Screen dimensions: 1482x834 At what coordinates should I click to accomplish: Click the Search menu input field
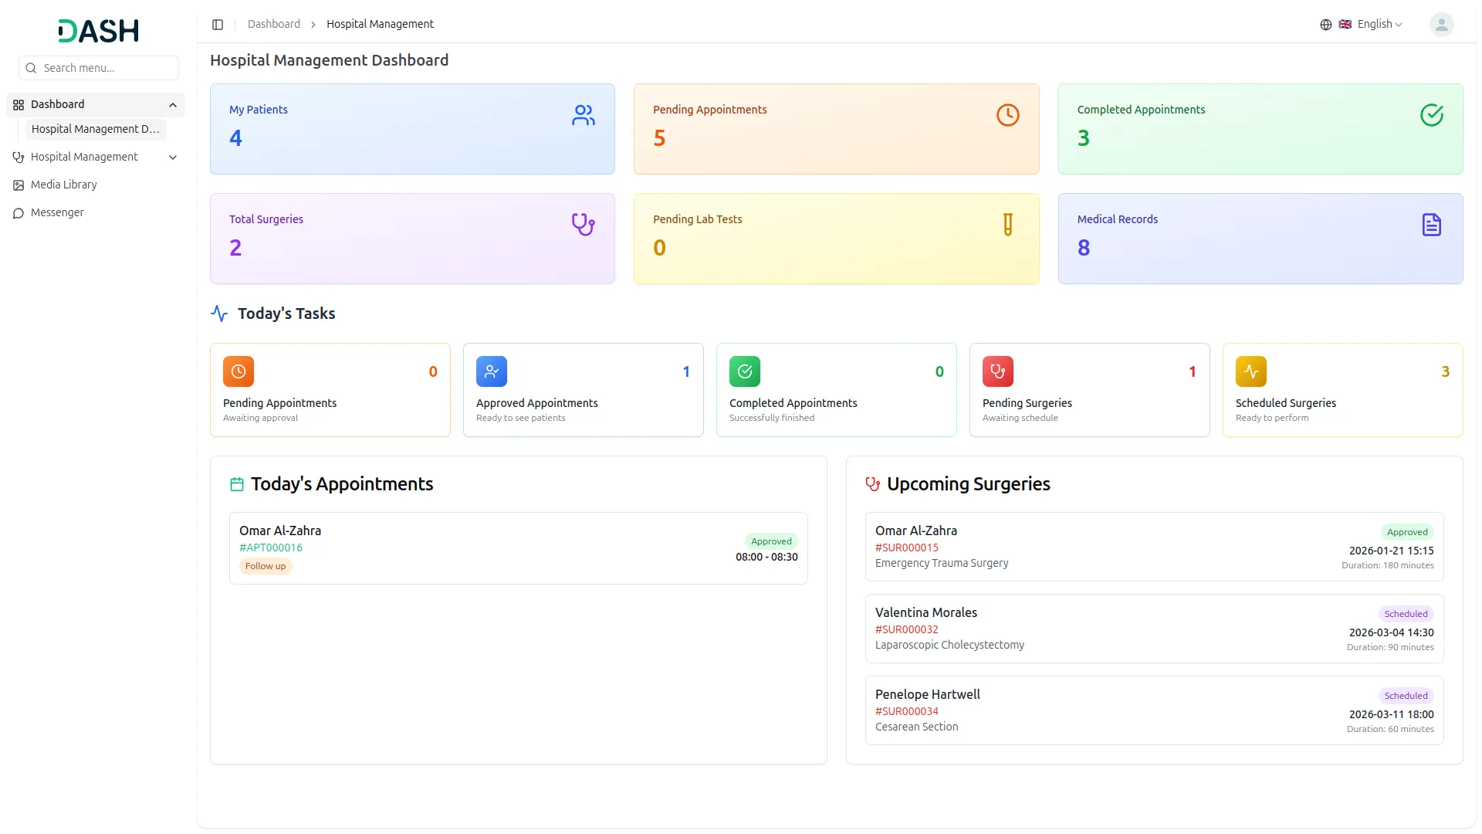(x=99, y=68)
